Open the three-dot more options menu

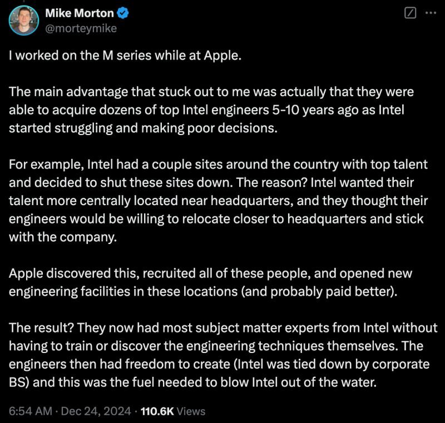pos(431,13)
